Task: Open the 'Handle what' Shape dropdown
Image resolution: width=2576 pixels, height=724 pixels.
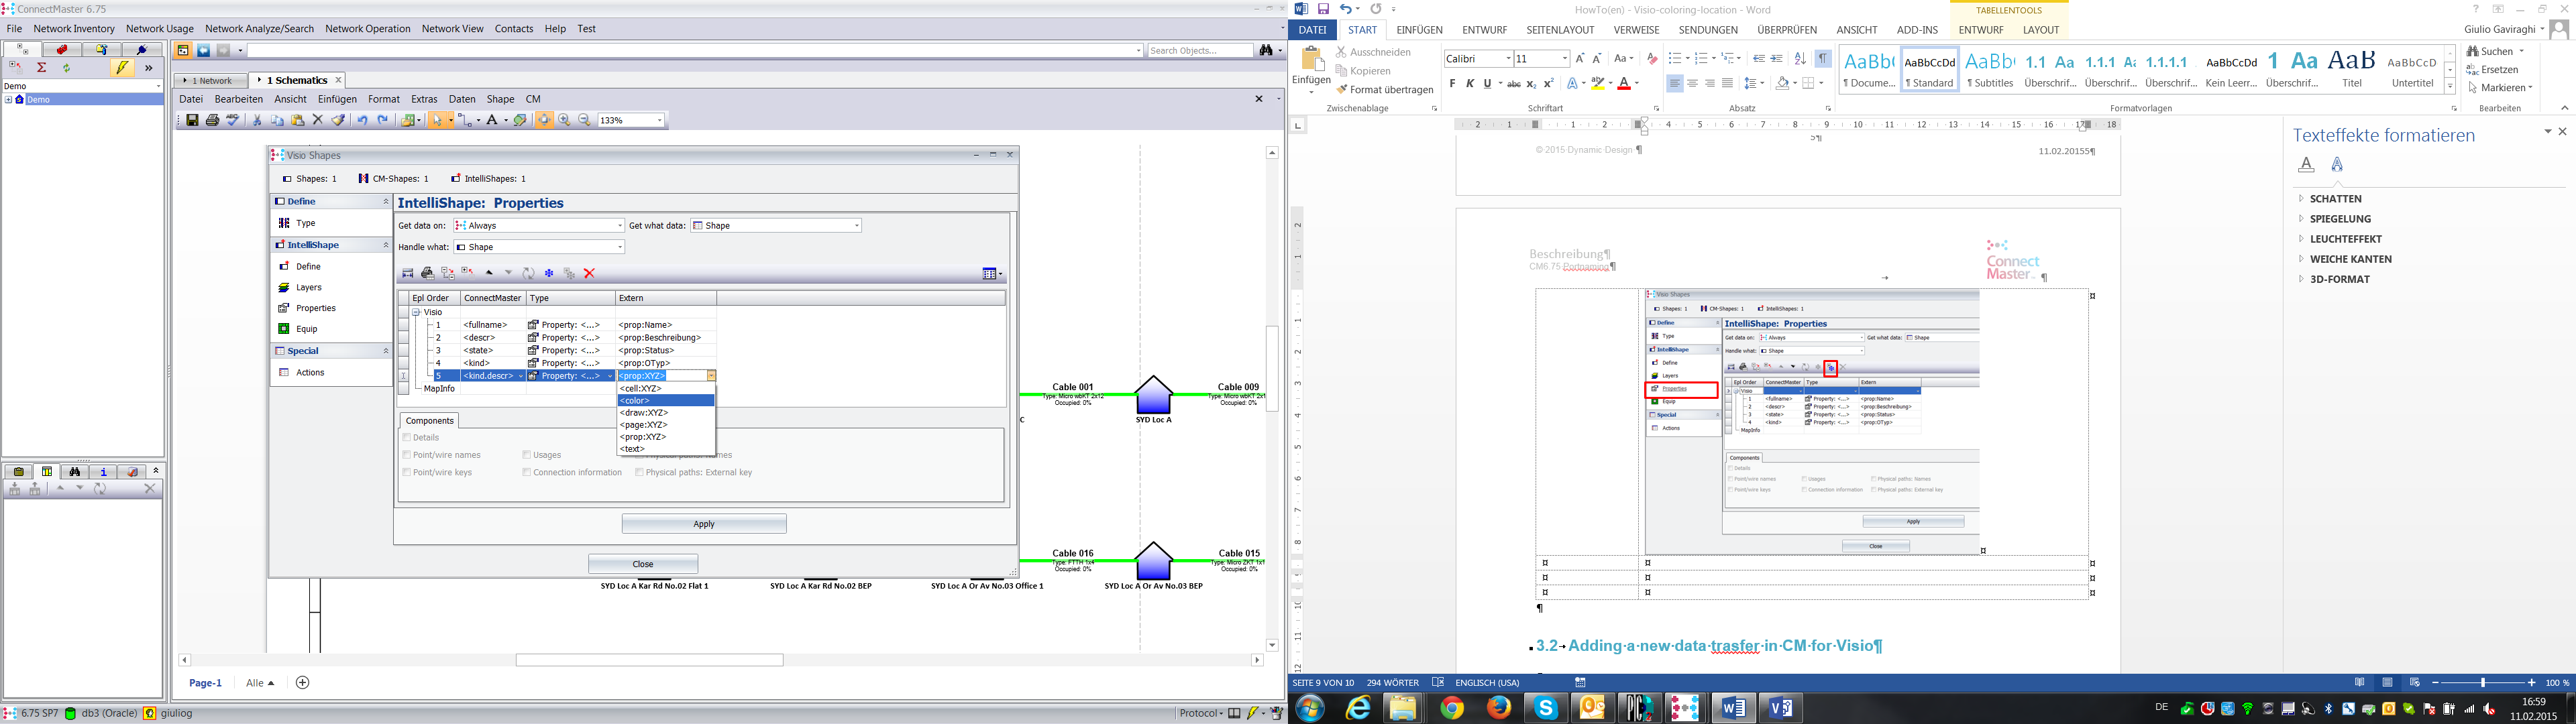Action: coord(620,247)
